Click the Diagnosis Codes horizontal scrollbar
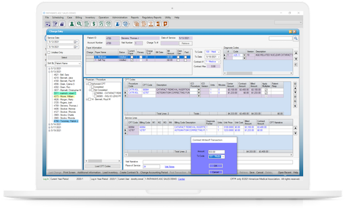Screen dimensions: 345x208 click(x=258, y=73)
